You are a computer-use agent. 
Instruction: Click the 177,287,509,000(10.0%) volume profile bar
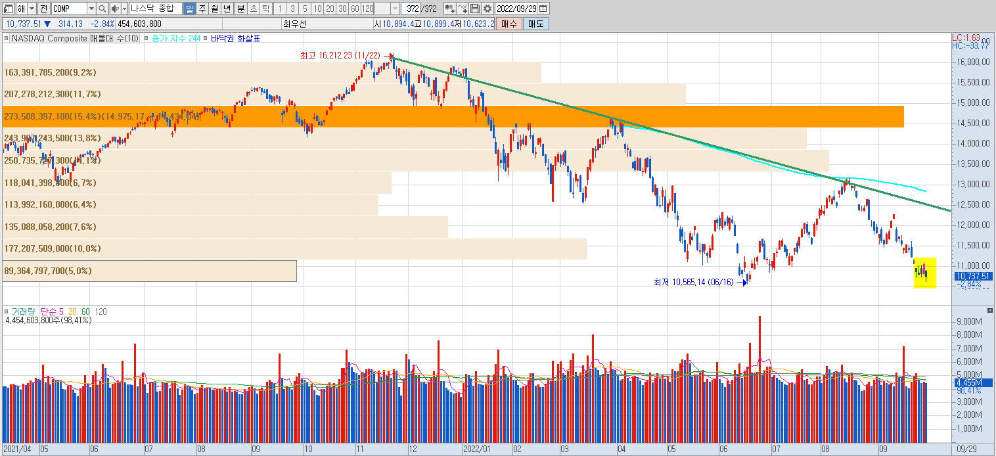point(294,248)
